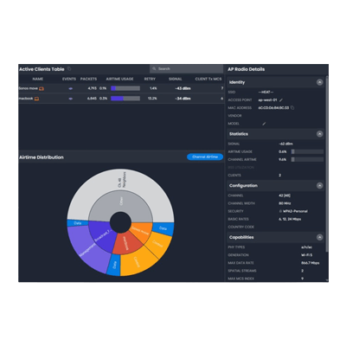Edit the Model field
This screenshot has height=346, width=346.
pos(264,124)
